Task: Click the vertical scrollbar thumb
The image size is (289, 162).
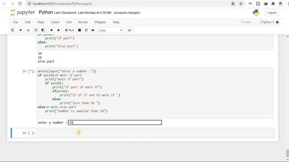Action: click(287, 153)
